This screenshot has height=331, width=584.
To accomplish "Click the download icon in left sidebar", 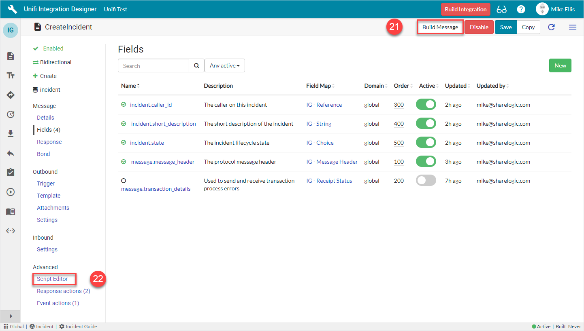I will point(11,134).
